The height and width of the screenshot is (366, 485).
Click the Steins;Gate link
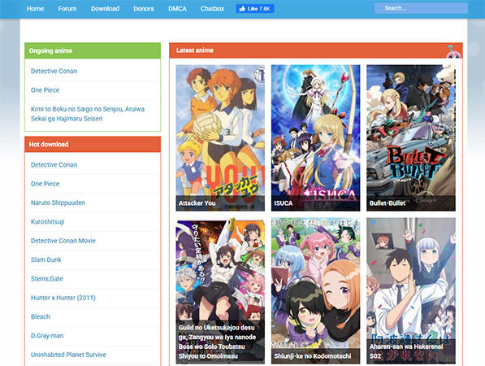pos(47,279)
